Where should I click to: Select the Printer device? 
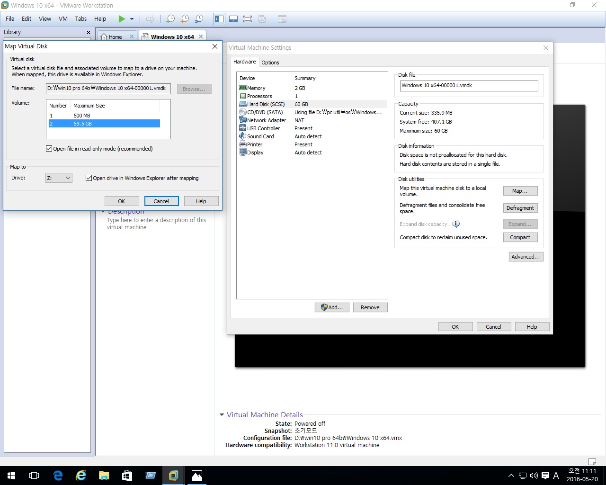(312, 144)
